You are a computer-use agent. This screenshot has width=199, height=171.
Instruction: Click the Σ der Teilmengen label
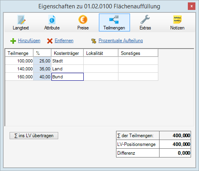coord(135,136)
